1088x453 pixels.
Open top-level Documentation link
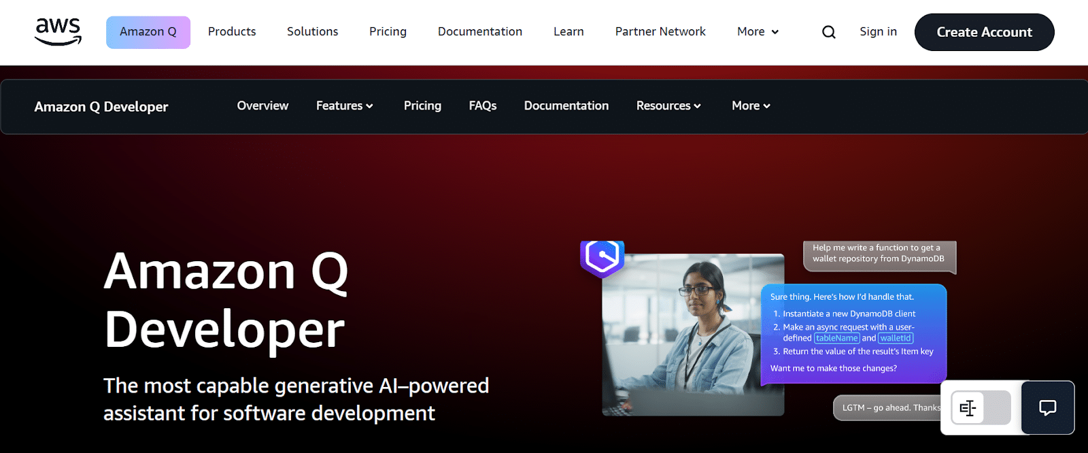click(480, 32)
